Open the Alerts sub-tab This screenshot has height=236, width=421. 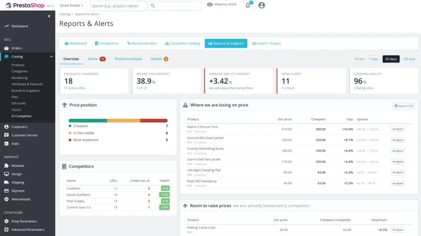(x=97, y=59)
